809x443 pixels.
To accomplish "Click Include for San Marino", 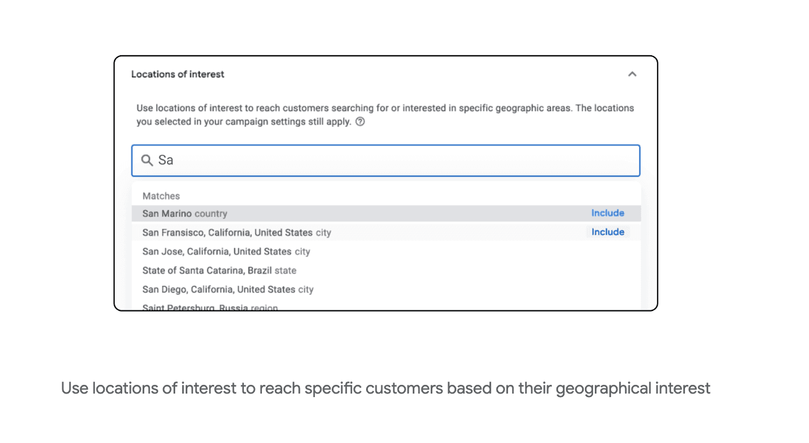I will click(x=608, y=213).
